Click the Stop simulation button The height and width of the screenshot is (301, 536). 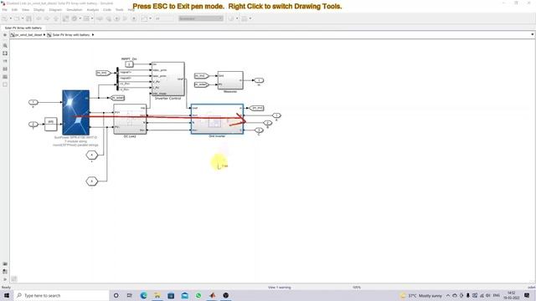134,18
